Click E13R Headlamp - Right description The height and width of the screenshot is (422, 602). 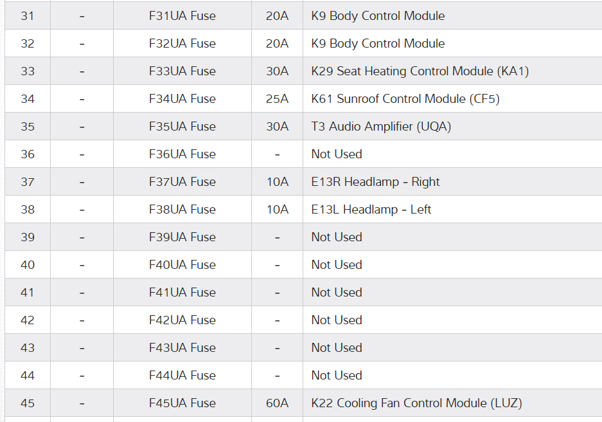coord(375,182)
